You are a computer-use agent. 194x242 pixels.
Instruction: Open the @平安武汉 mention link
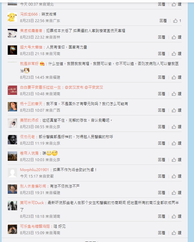94,87
